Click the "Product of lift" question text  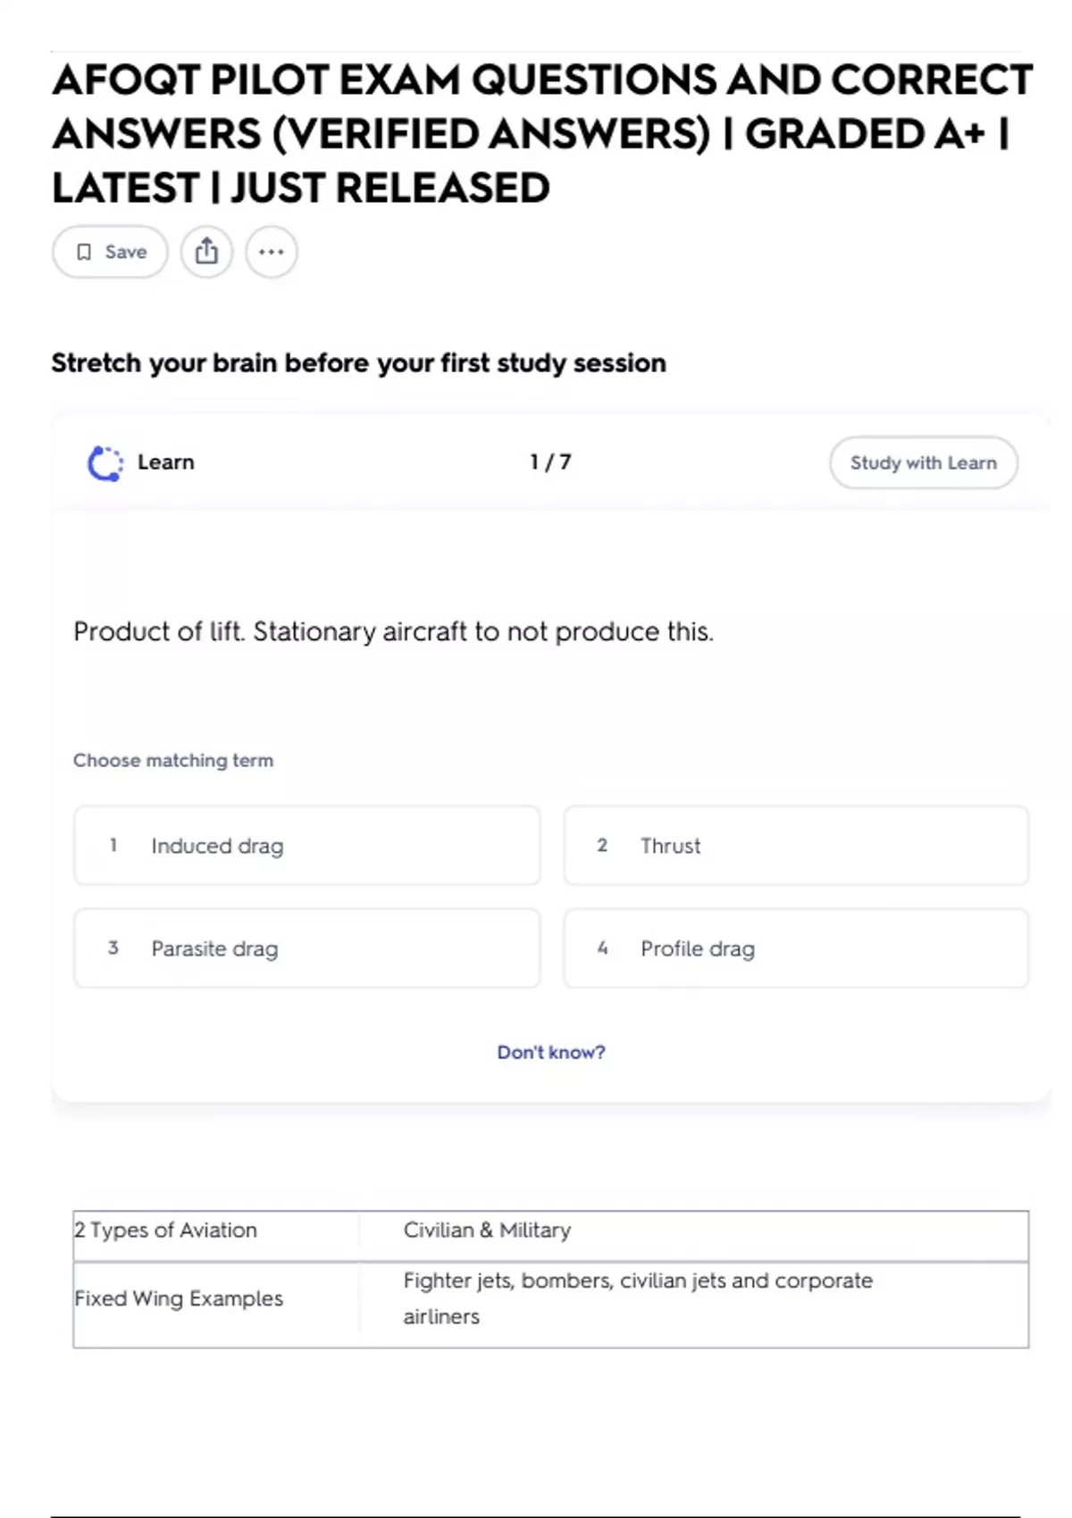coord(393,631)
